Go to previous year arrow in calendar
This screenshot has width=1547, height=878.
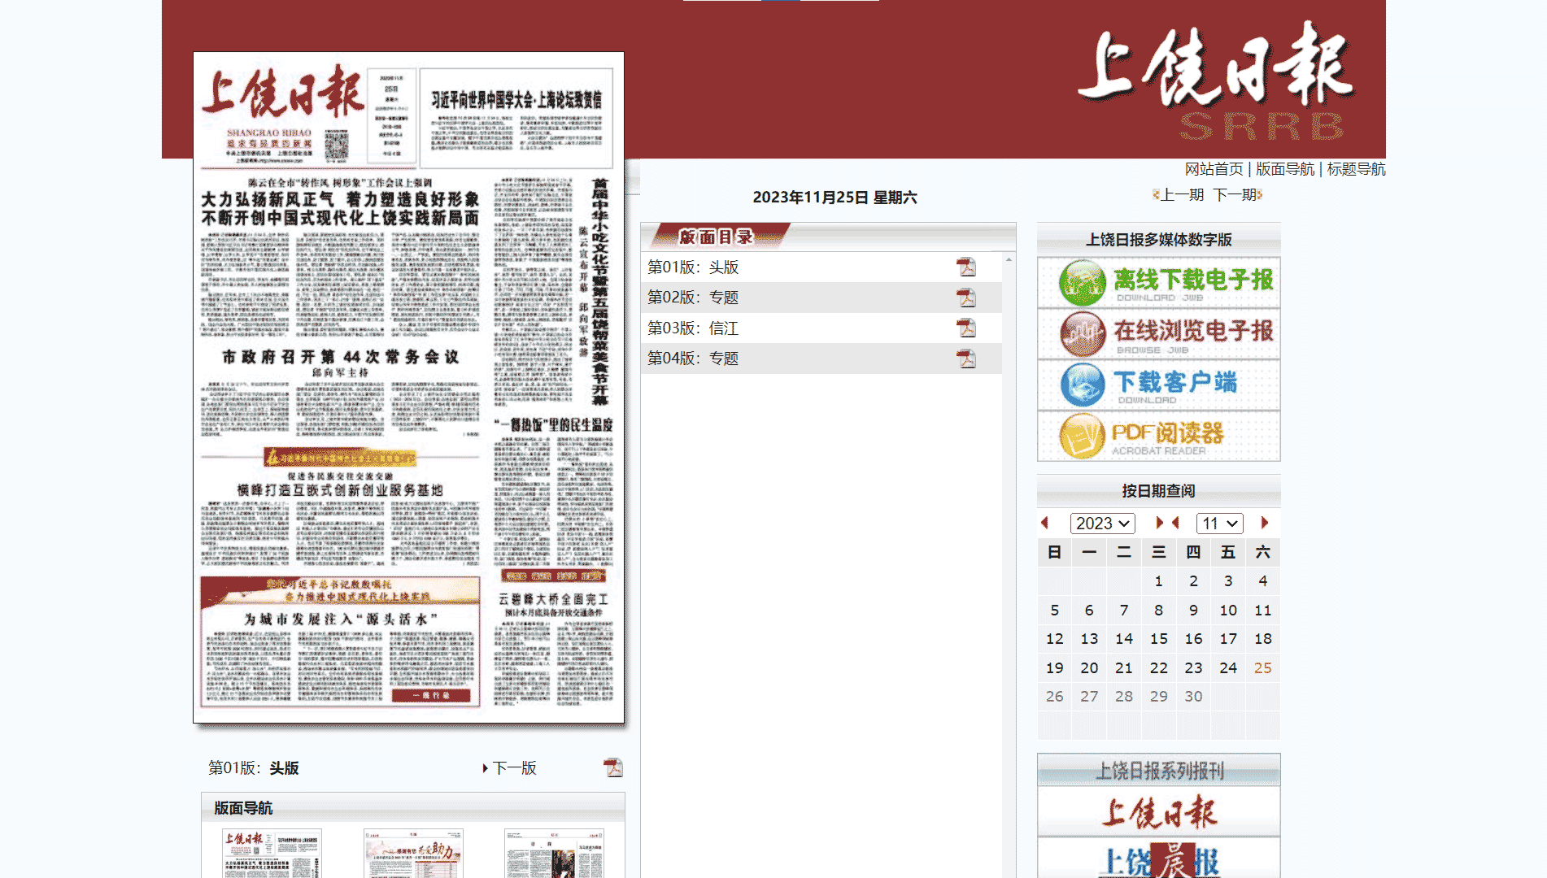coord(1045,523)
